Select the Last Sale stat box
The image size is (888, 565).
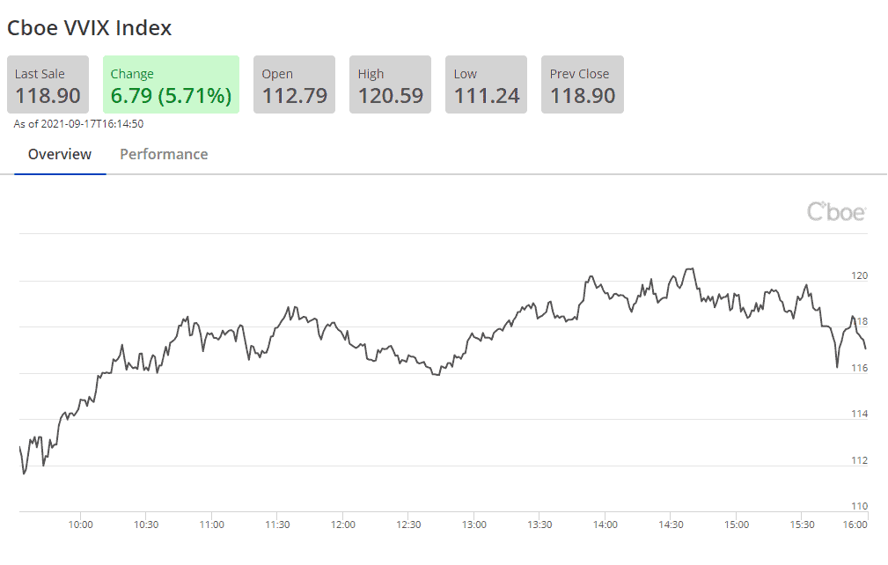coord(48,84)
